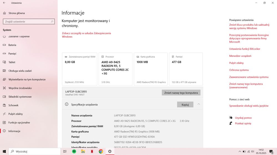Viewport: 277px width, 155px height.
Task: Click the Funkcje opcjonalne grid icon
Action: (4, 123)
